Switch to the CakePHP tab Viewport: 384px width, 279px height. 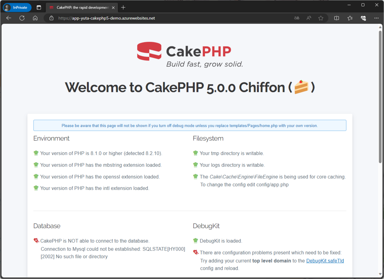coord(80,6)
